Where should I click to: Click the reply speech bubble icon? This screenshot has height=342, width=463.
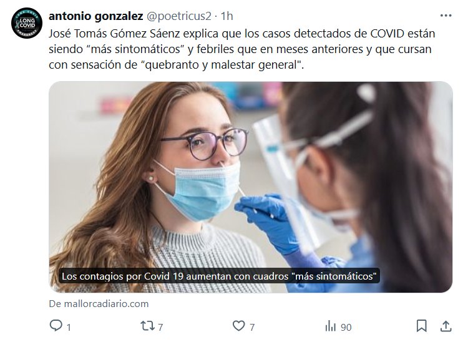56,325
